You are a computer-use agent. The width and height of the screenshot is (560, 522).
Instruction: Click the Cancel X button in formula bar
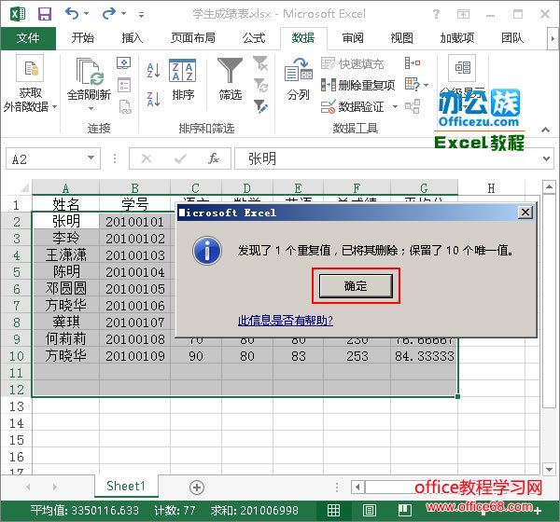[147, 158]
